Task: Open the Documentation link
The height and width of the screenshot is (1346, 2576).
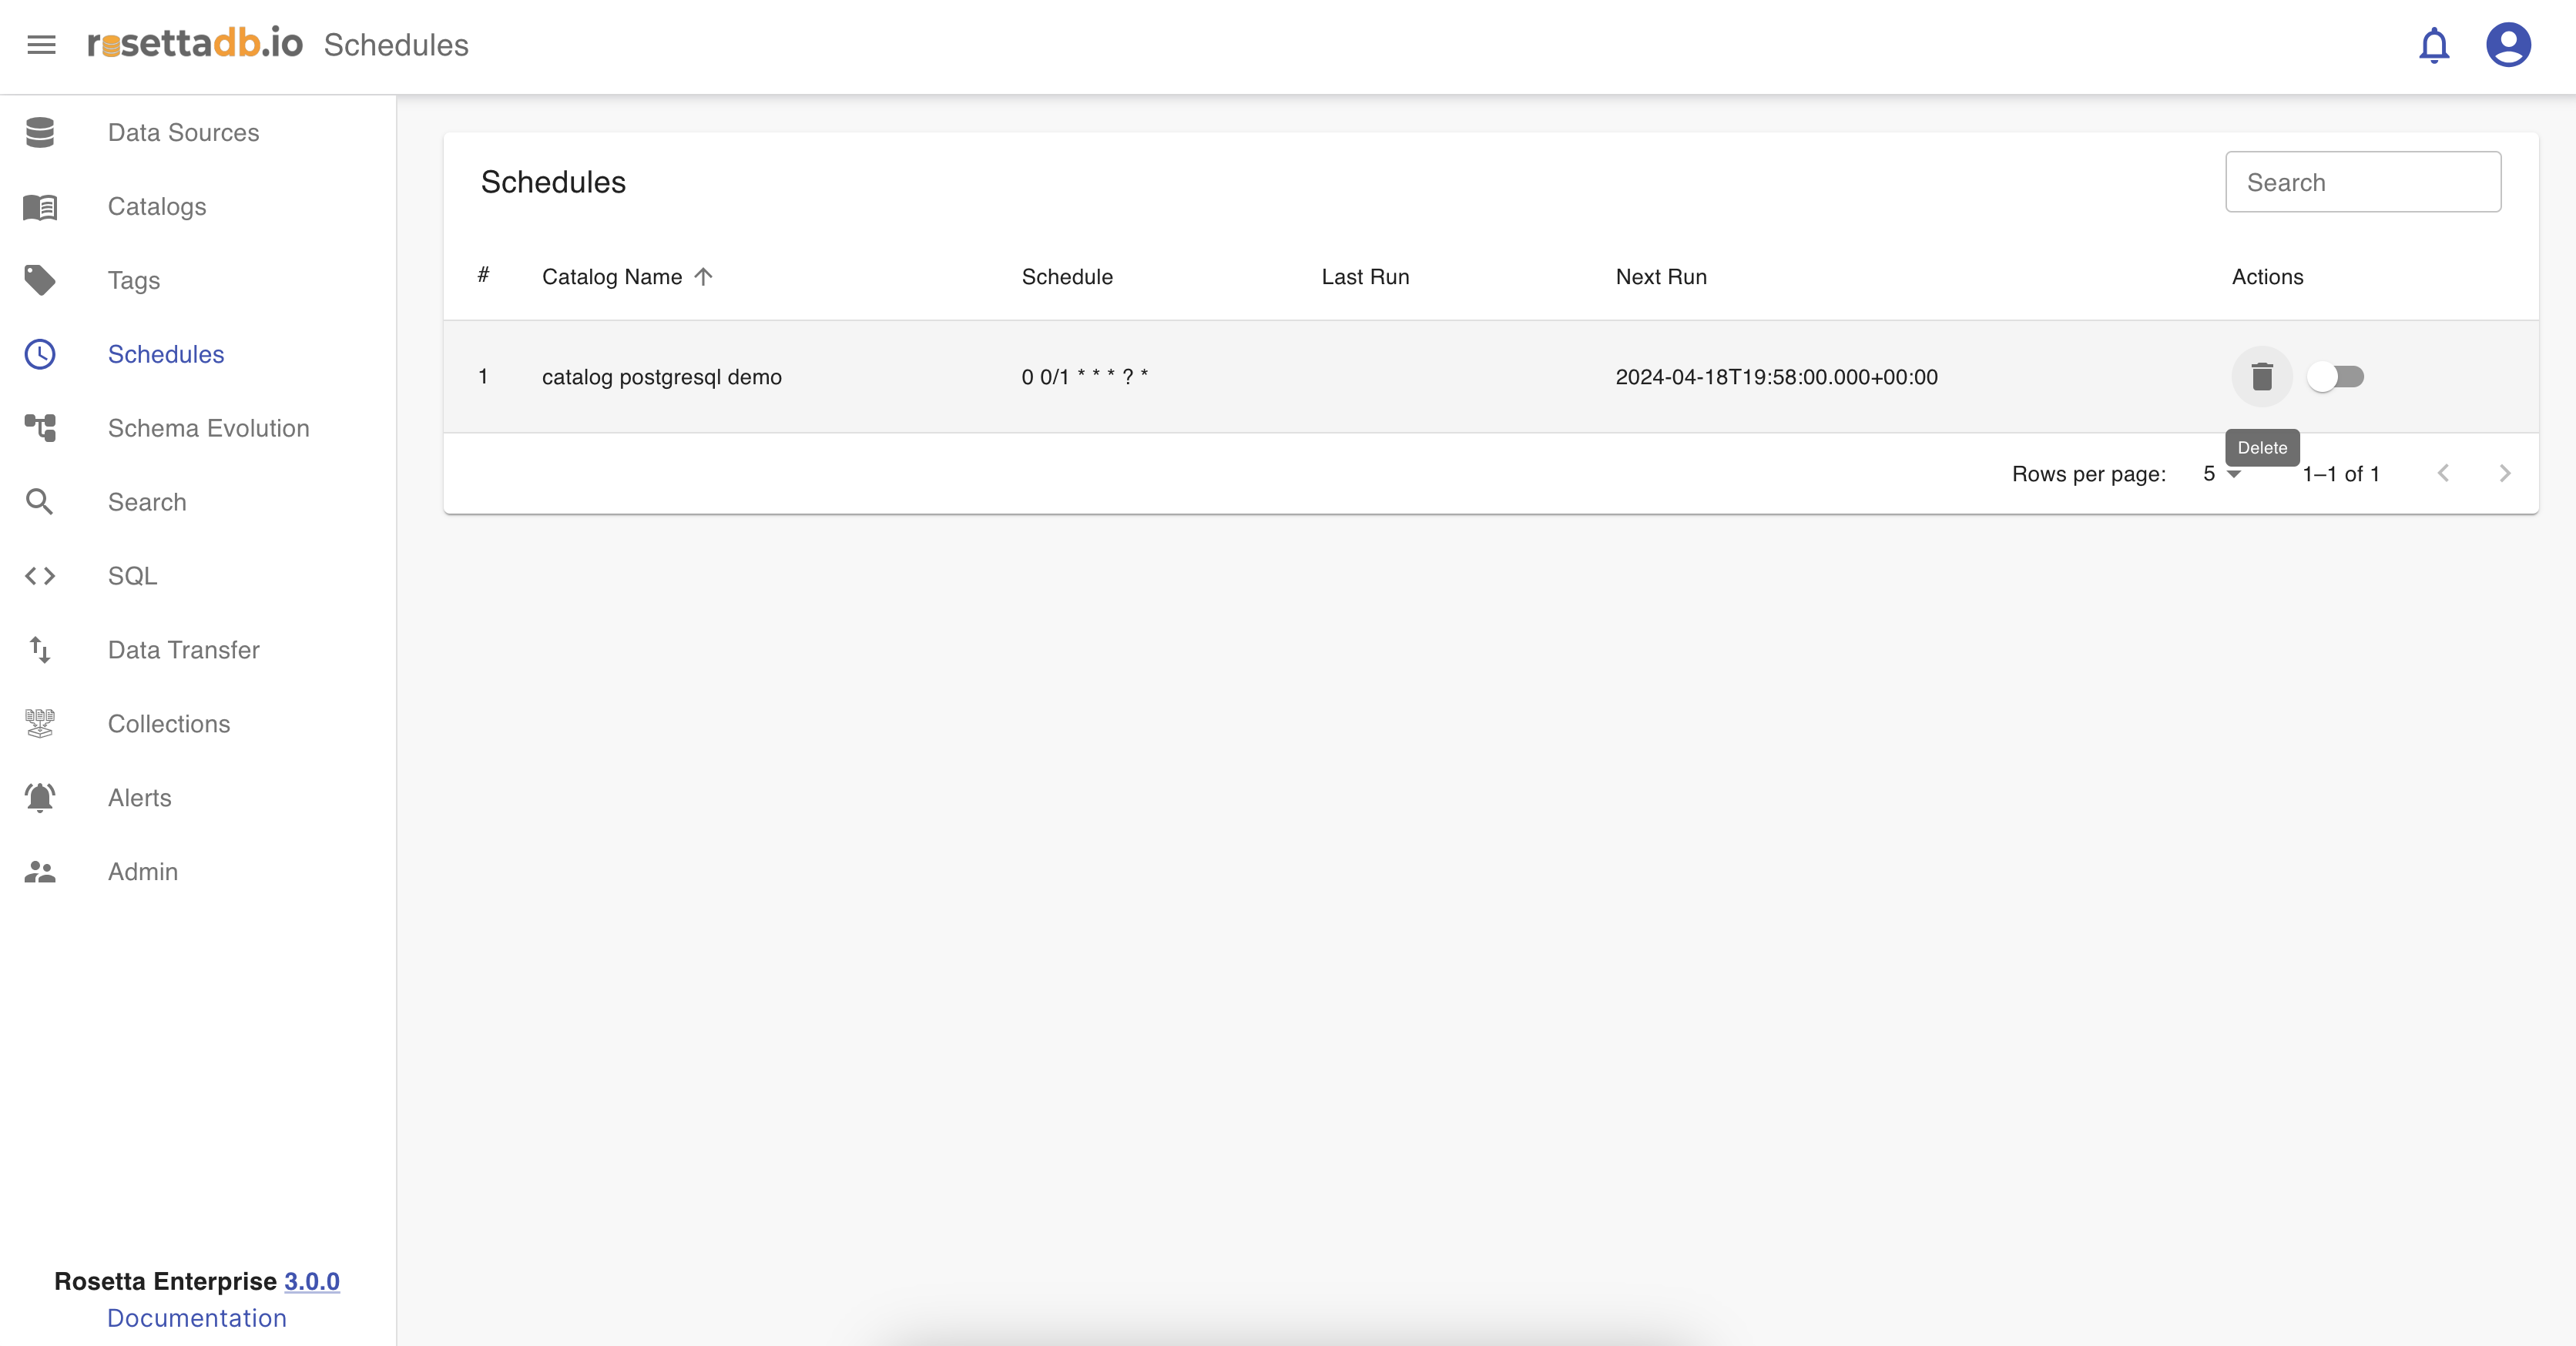Action: point(197,1318)
